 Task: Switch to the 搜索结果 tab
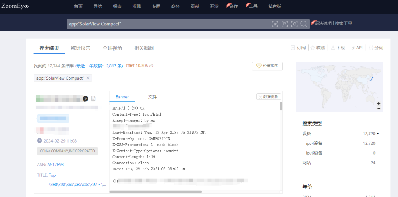(49, 48)
